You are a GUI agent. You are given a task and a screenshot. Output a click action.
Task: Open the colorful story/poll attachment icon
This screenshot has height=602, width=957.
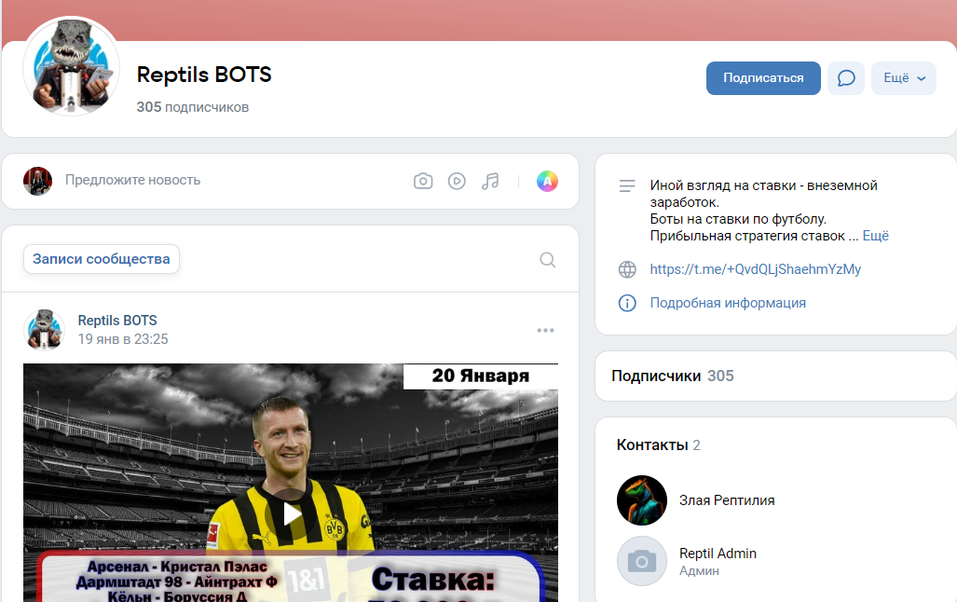(547, 181)
